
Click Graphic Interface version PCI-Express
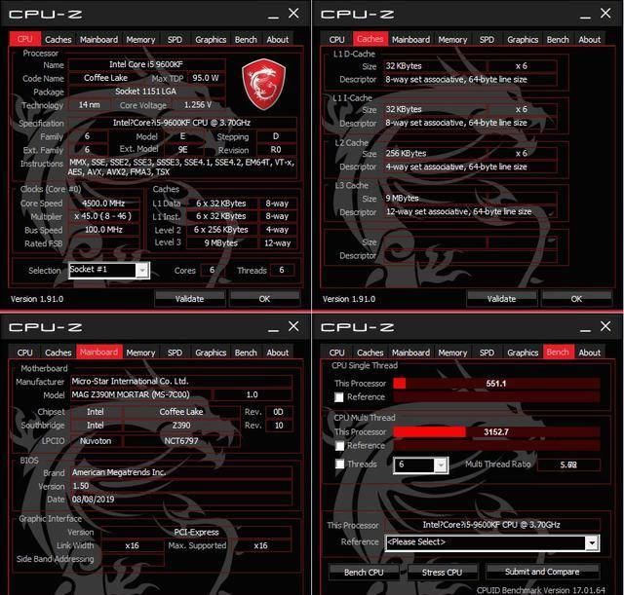tap(196, 533)
